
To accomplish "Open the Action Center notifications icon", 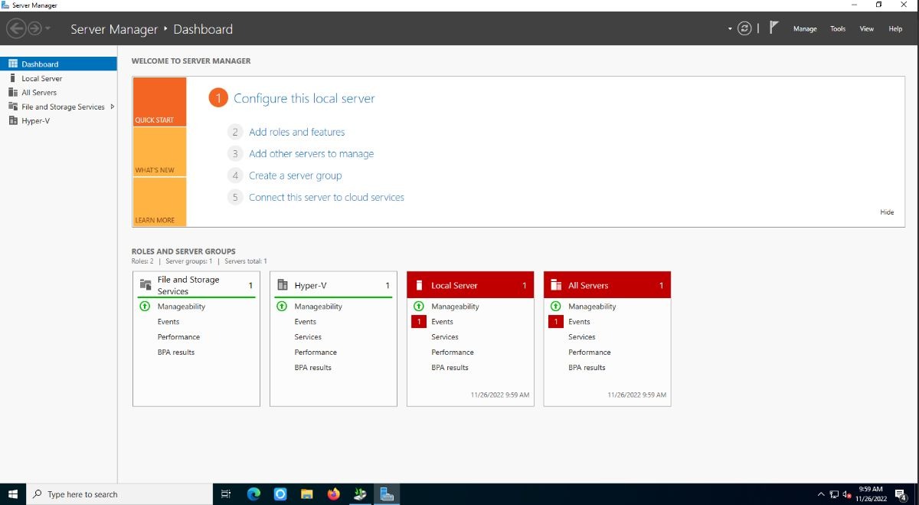I will (901, 494).
